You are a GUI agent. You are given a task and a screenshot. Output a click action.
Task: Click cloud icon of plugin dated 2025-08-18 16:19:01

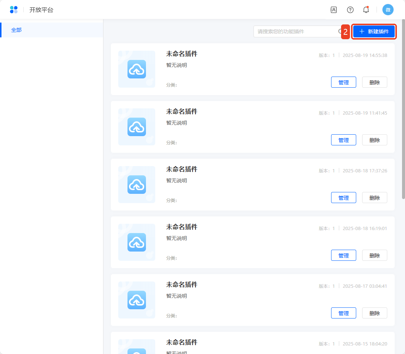pyautogui.click(x=137, y=242)
